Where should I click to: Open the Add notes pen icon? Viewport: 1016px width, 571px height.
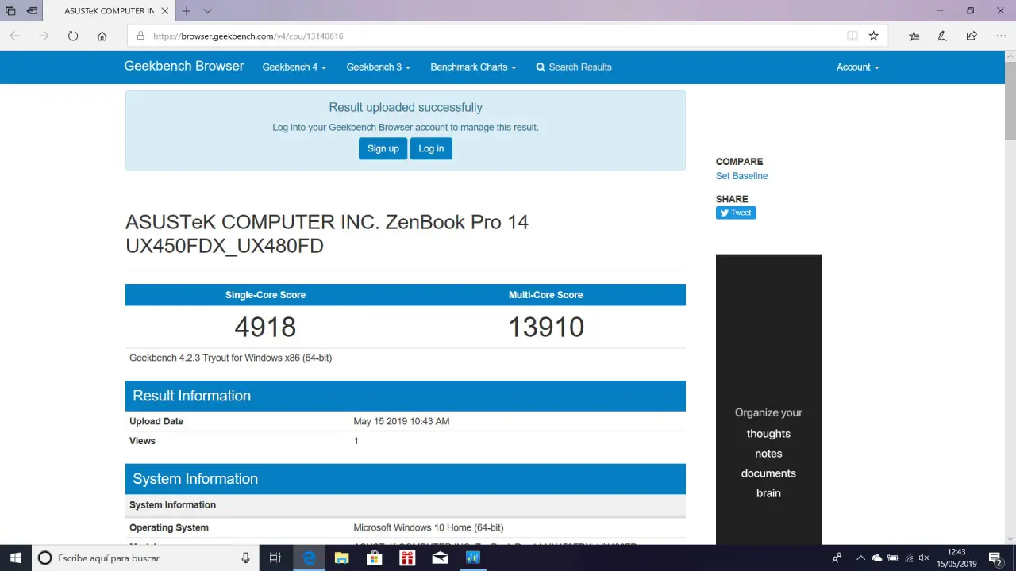(x=942, y=36)
